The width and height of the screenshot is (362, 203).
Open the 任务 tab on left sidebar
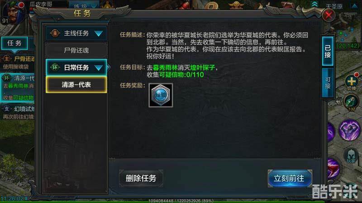point(14,43)
